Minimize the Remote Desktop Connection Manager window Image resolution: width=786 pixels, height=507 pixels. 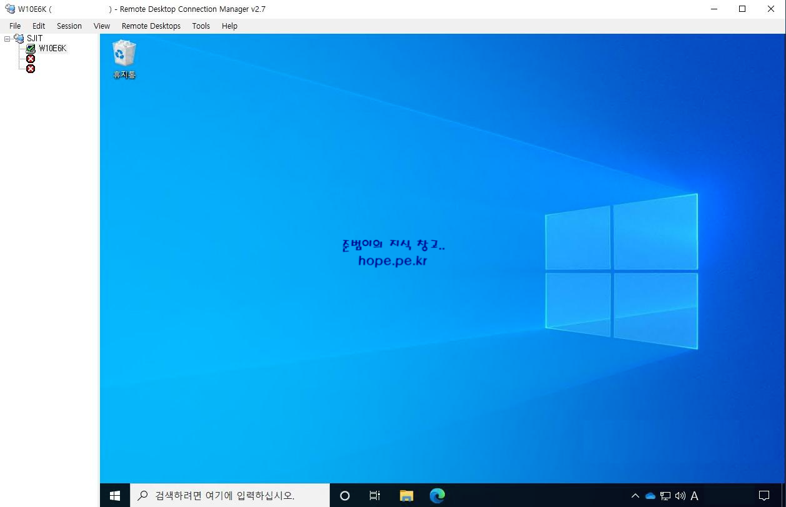coord(714,9)
